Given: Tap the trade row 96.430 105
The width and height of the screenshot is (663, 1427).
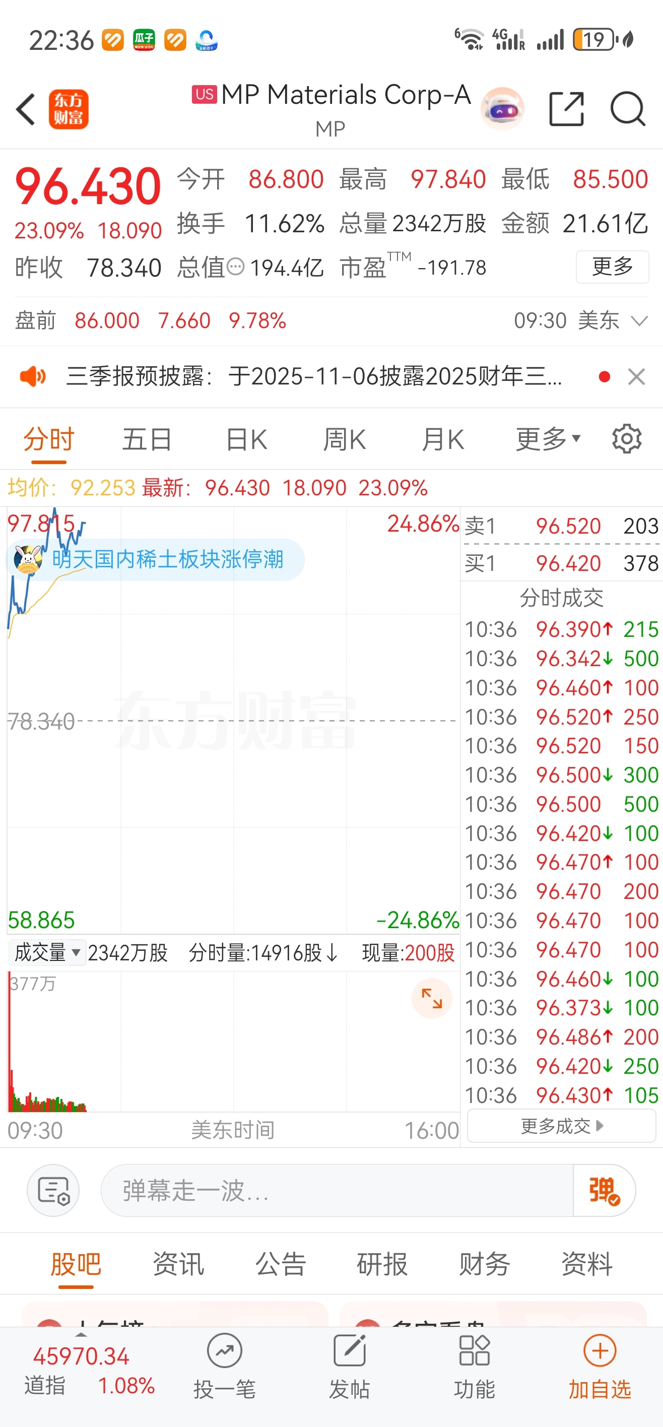Looking at the screenshot, I should pyautogui.click(x=562, y=1095).
